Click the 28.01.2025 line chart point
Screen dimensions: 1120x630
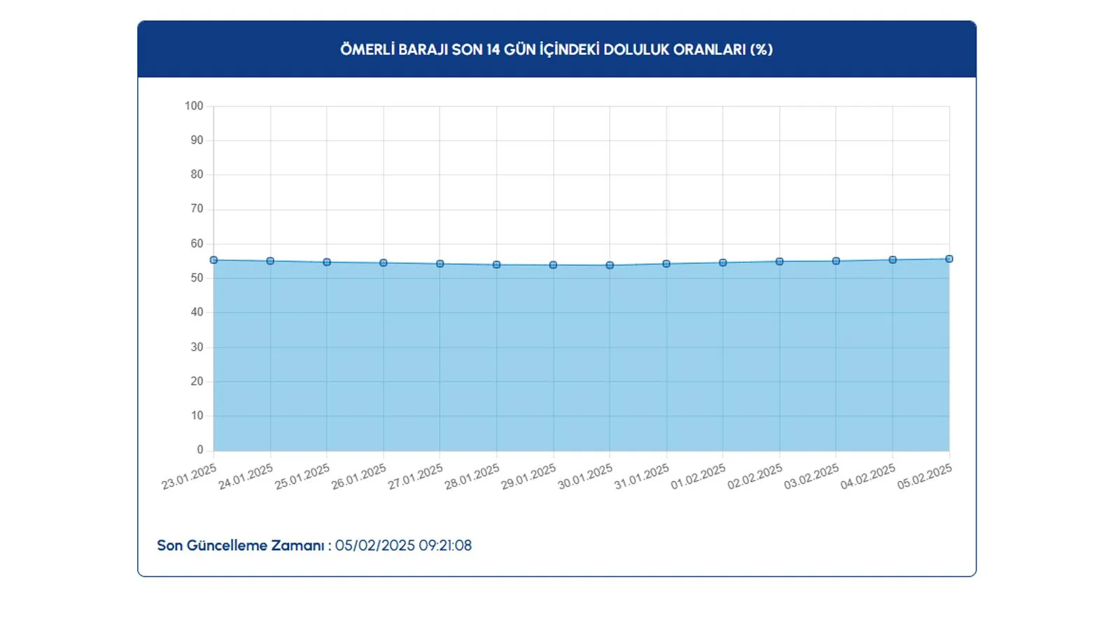(x=496, y=265)
